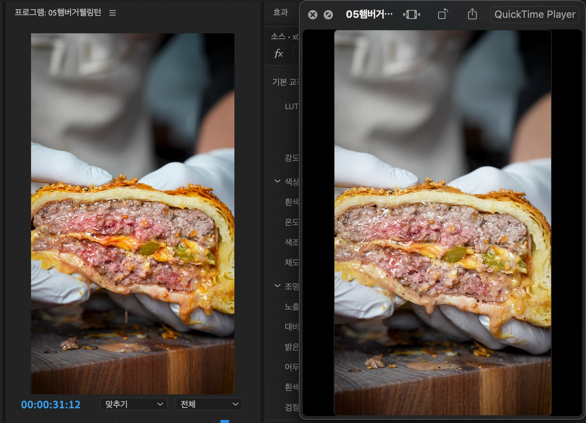Collapse the 조명 section chevron
Viewport: 586px width, 423px height.
[277, 286]
